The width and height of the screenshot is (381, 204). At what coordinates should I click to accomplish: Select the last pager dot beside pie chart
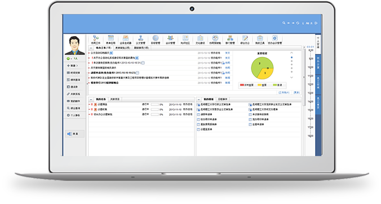click(x=291, y=72)
